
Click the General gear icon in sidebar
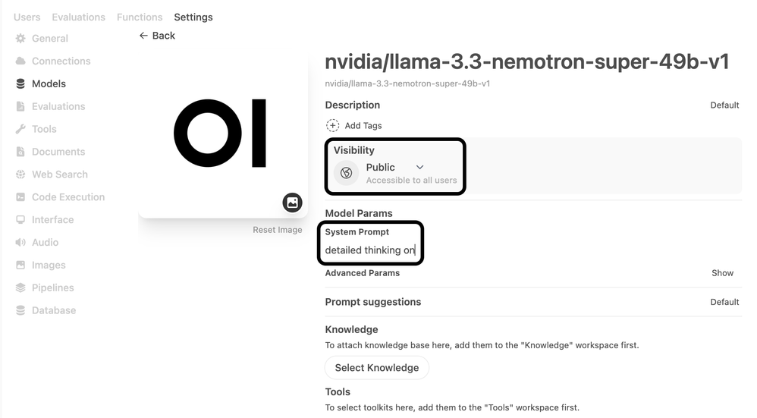pos(20,39)
